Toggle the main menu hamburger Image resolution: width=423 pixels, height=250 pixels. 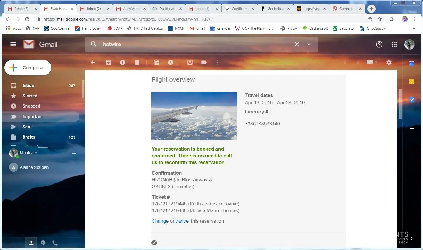(x=14, y=44)
